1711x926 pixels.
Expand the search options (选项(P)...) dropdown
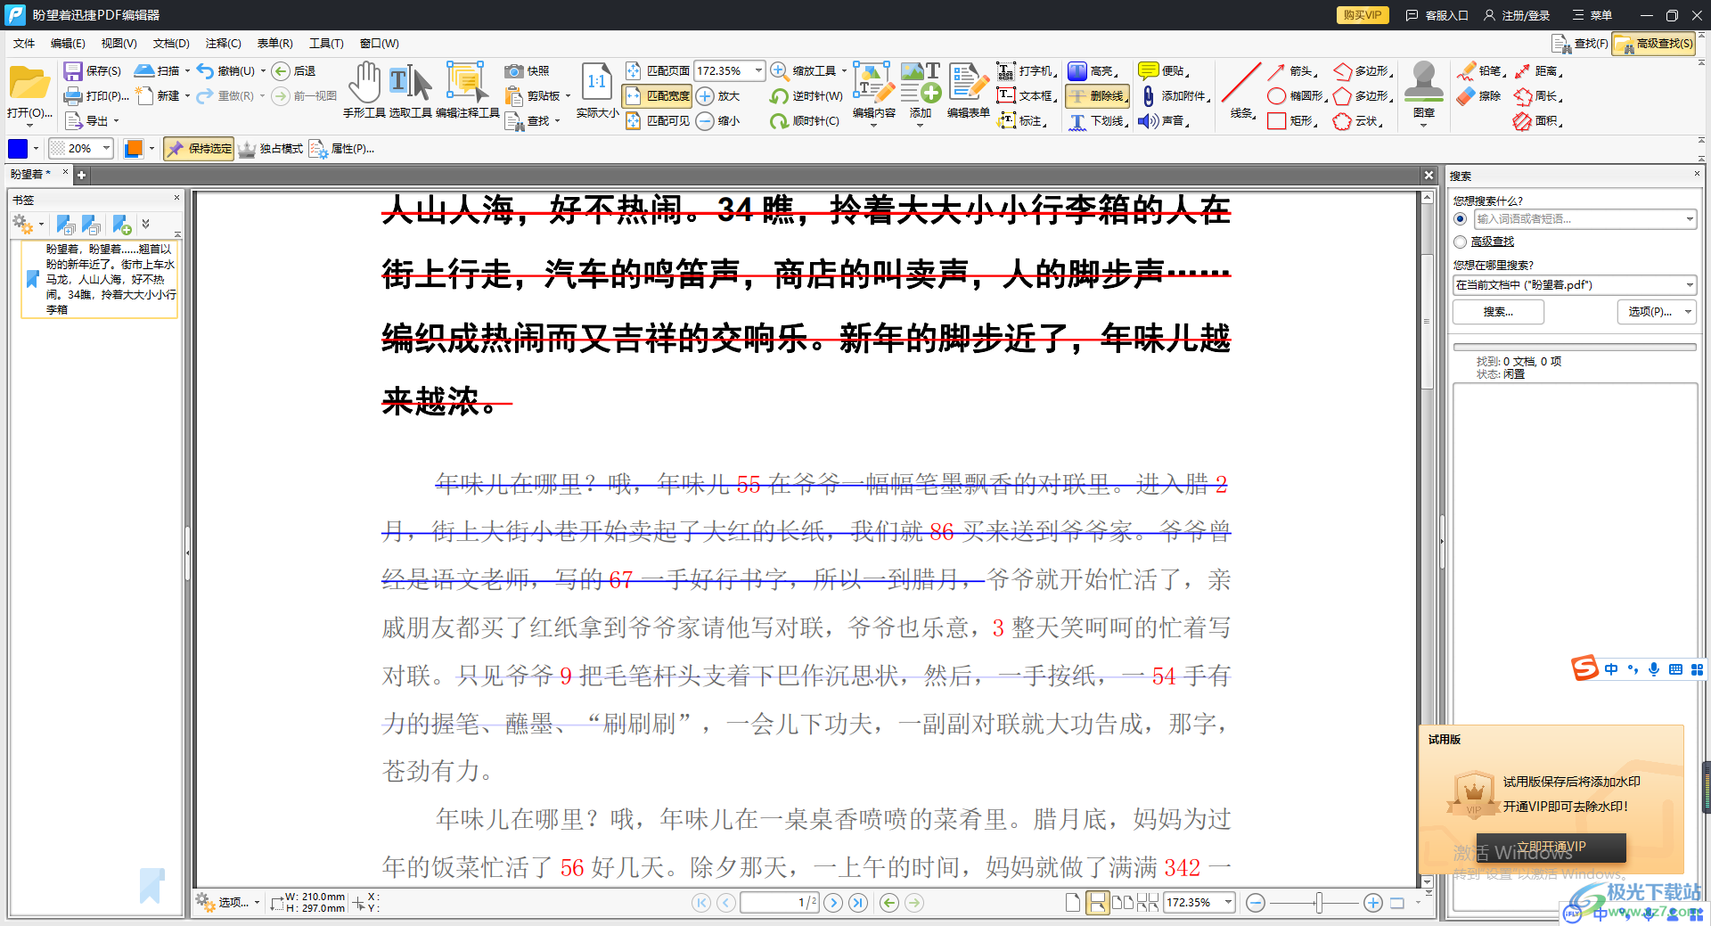click(x=1688, y=312)
